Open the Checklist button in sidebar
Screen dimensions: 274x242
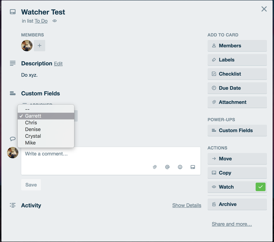(237, 74)
